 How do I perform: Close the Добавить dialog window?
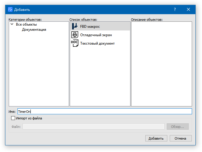(x=188, y=9)
